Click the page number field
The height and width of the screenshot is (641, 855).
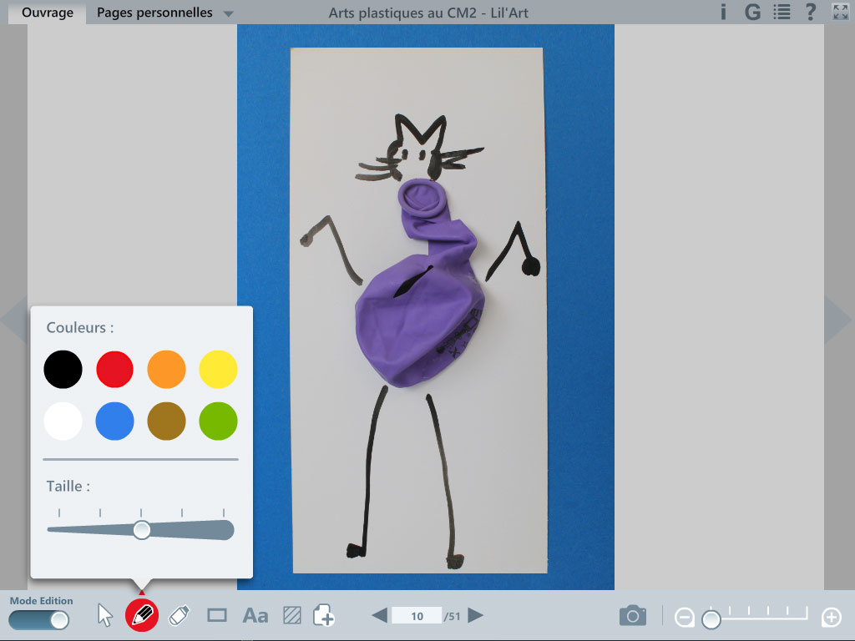coord(417,616)
